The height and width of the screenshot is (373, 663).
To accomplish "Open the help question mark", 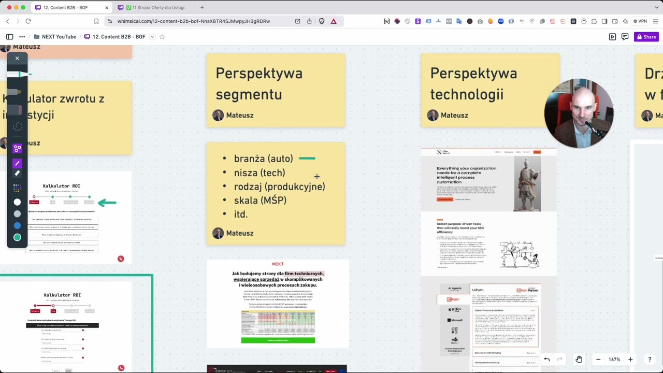I will click(650, 359).
